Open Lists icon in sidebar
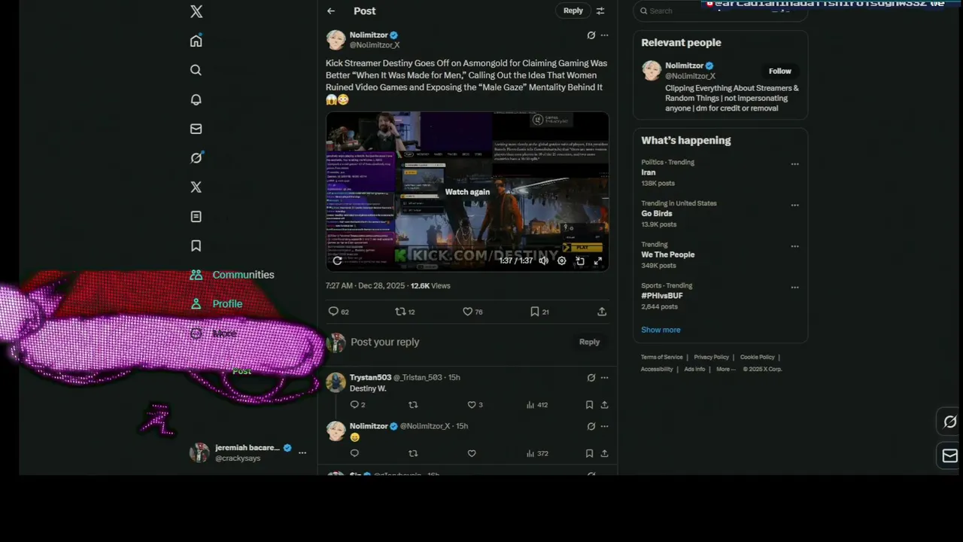The height and width of the screenshot is (542, 963). (196, 217)
